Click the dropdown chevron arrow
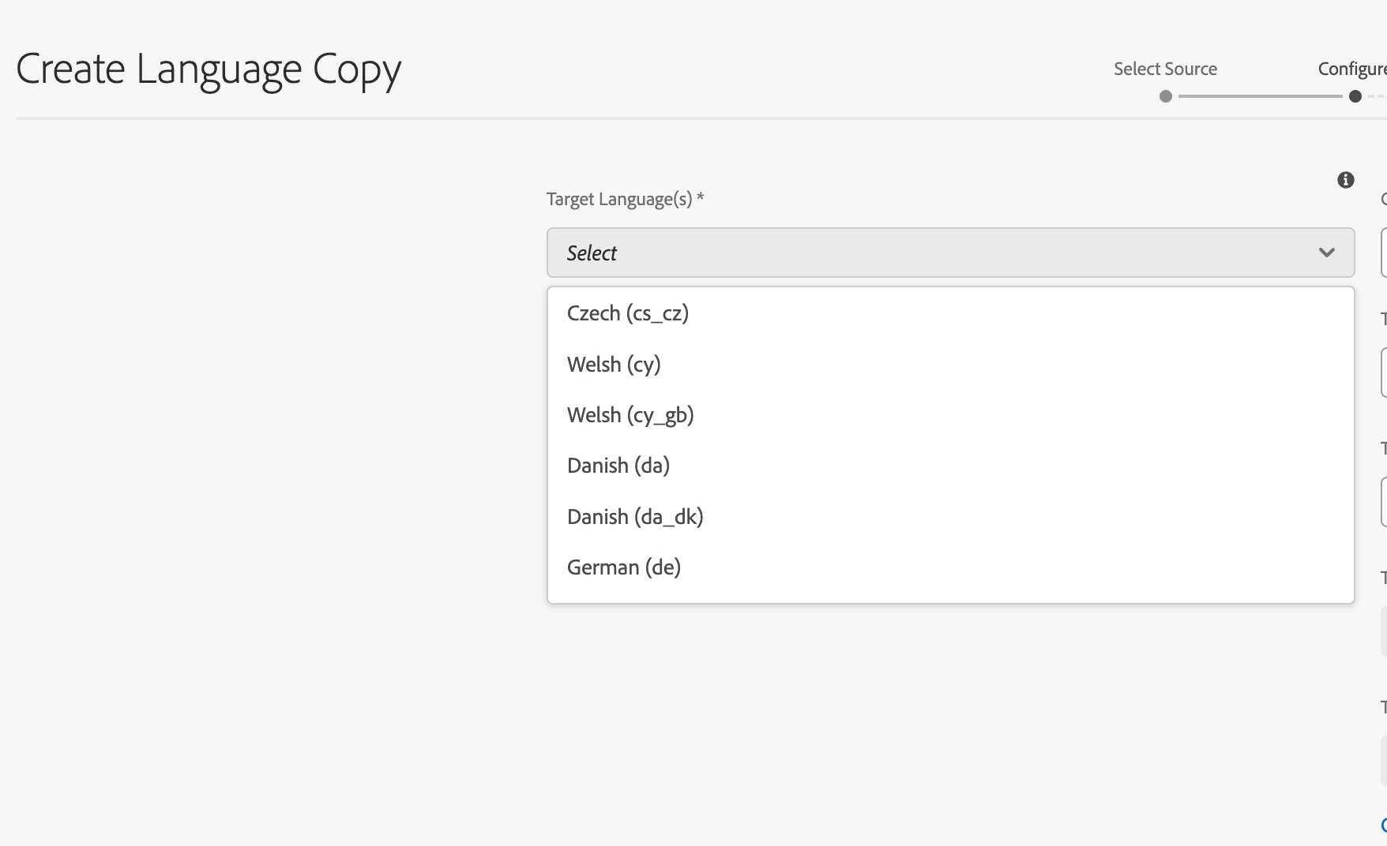1387x846 pixels. [1326, 253]
